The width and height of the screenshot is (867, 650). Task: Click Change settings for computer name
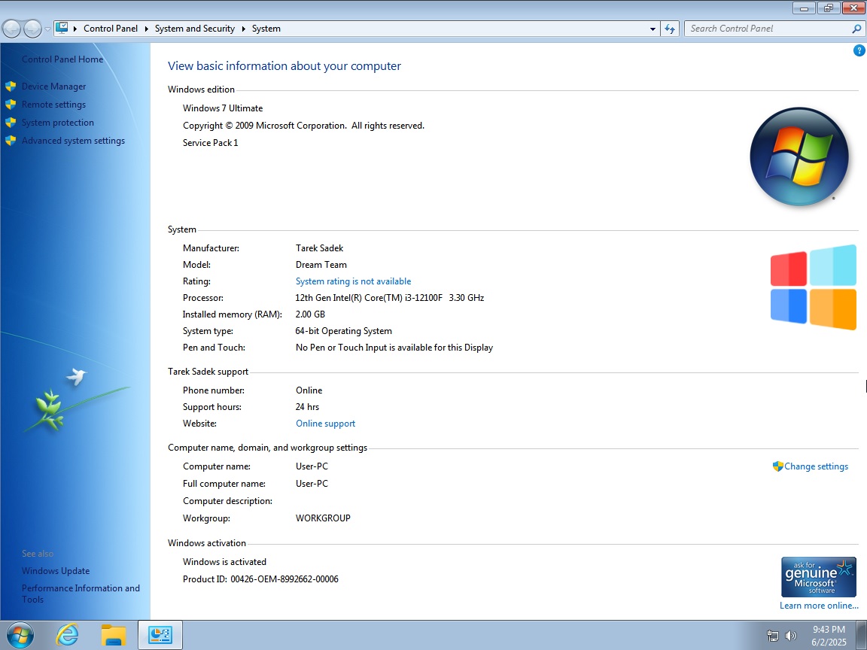[x=816, y=466]
